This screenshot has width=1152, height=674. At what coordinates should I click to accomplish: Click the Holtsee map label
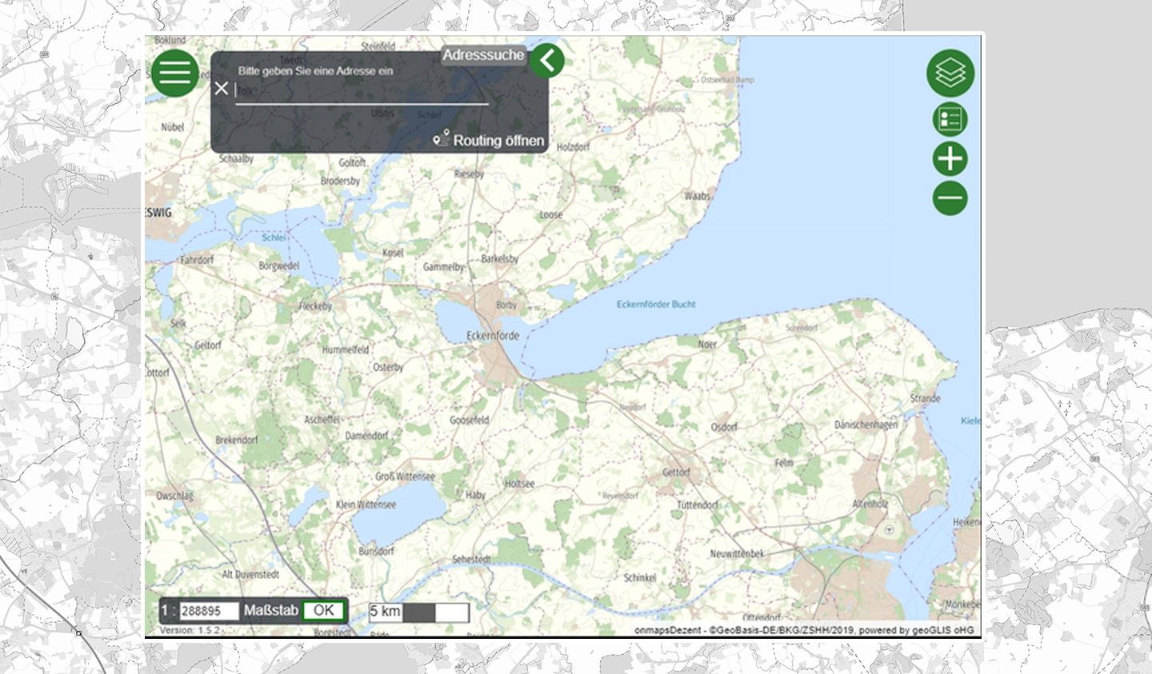point(519,484)
